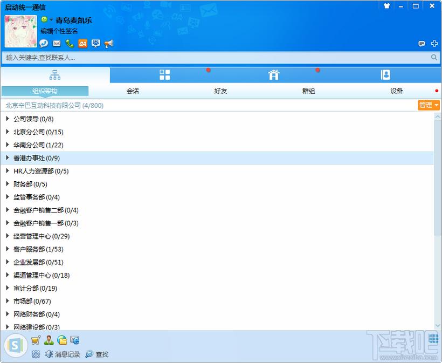Expand the 监管事务部 (0/4) group
This screenshot has height=363, width=442.
coord(8,197)
